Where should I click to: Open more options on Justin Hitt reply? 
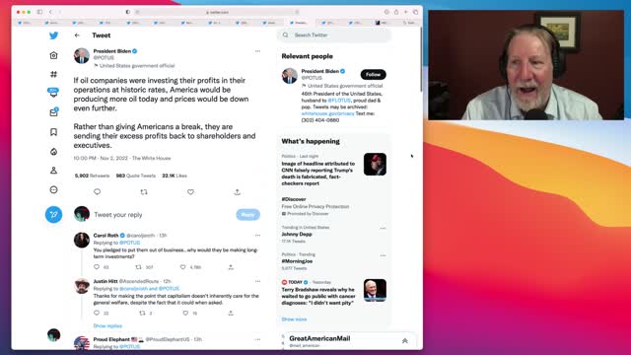257,281
